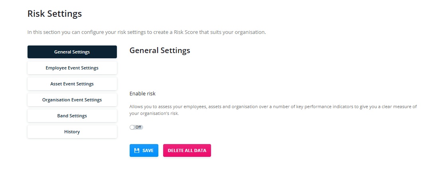Switch to Employee Event Settings
This screenshot has height=170, width=434.
(72, 68)
